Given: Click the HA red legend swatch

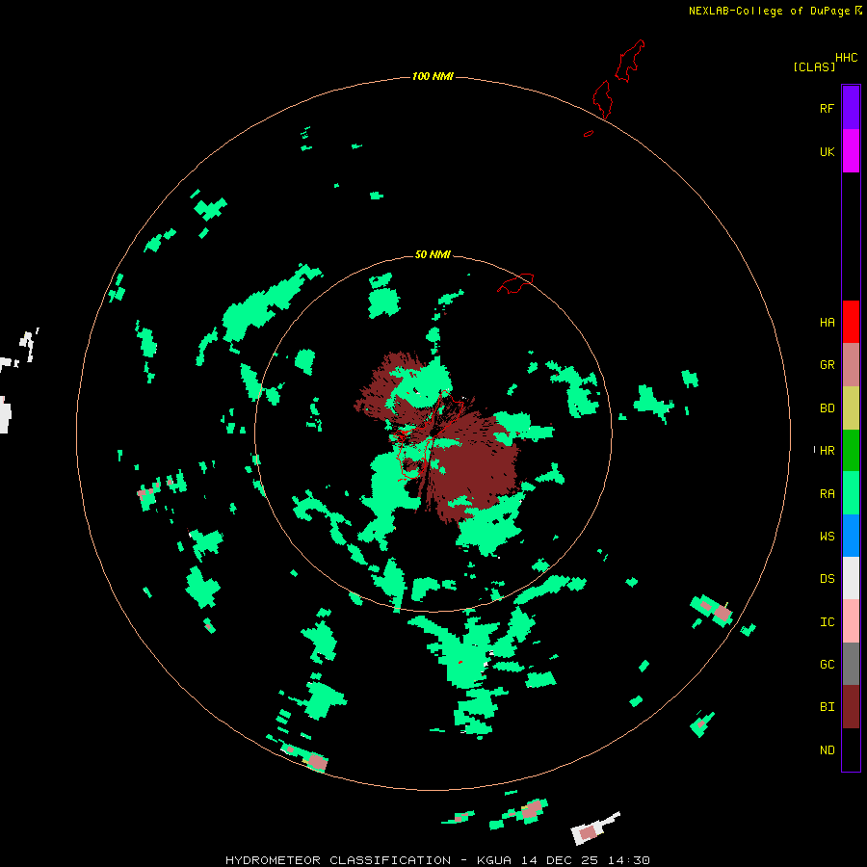Looking at the screenshot, I should tap(851, 322).
